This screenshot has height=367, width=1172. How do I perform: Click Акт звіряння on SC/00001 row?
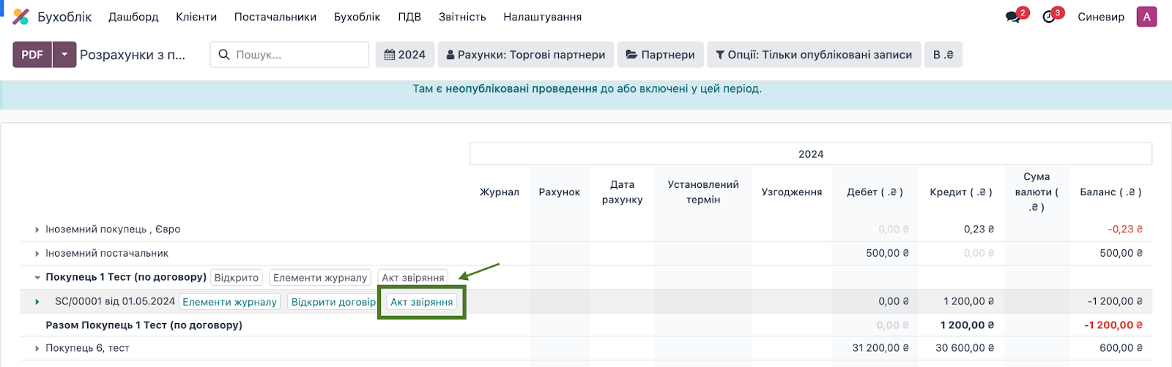pyautogui.click(x=422, y=302)
